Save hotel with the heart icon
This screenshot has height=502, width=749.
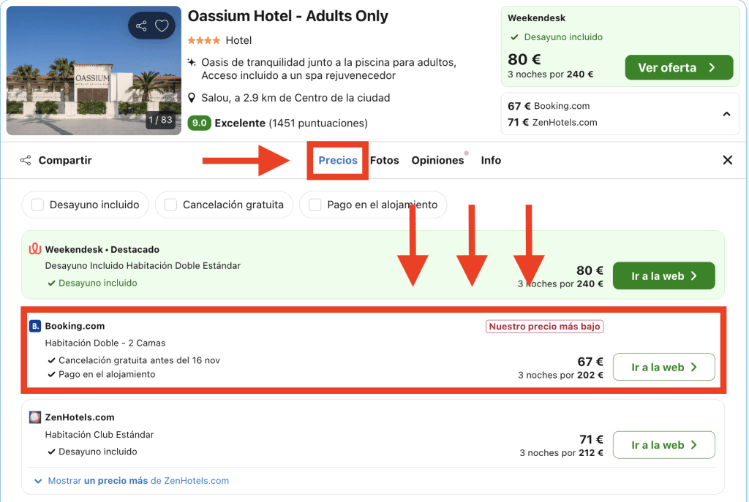(162, 26)
